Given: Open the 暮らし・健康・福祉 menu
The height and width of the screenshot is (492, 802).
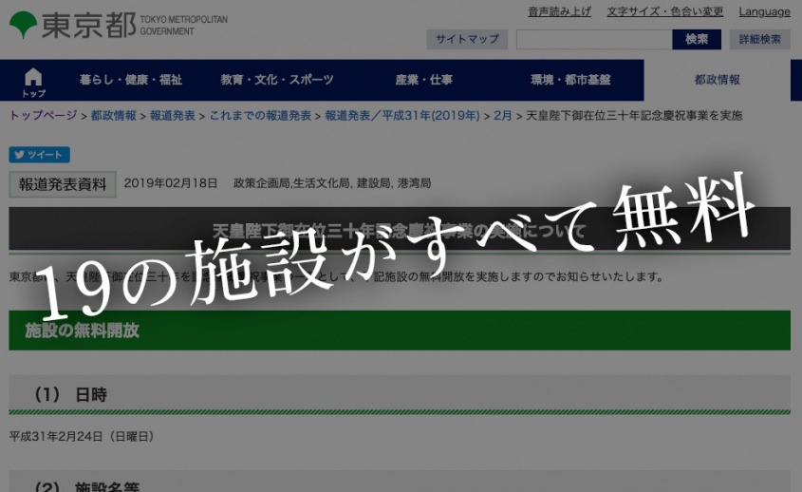Looking at the screenshot, I should (x=131, y=80).
